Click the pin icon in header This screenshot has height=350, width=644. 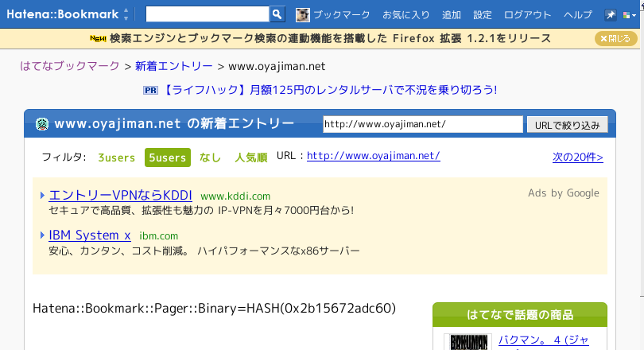tap(611, 15)
